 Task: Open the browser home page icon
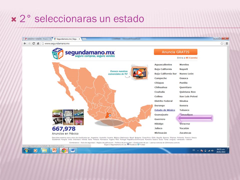coord(38,43)
